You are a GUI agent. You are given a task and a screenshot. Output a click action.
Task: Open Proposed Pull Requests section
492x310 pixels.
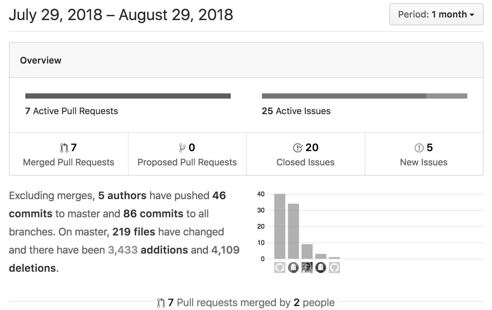coord(188,154)
